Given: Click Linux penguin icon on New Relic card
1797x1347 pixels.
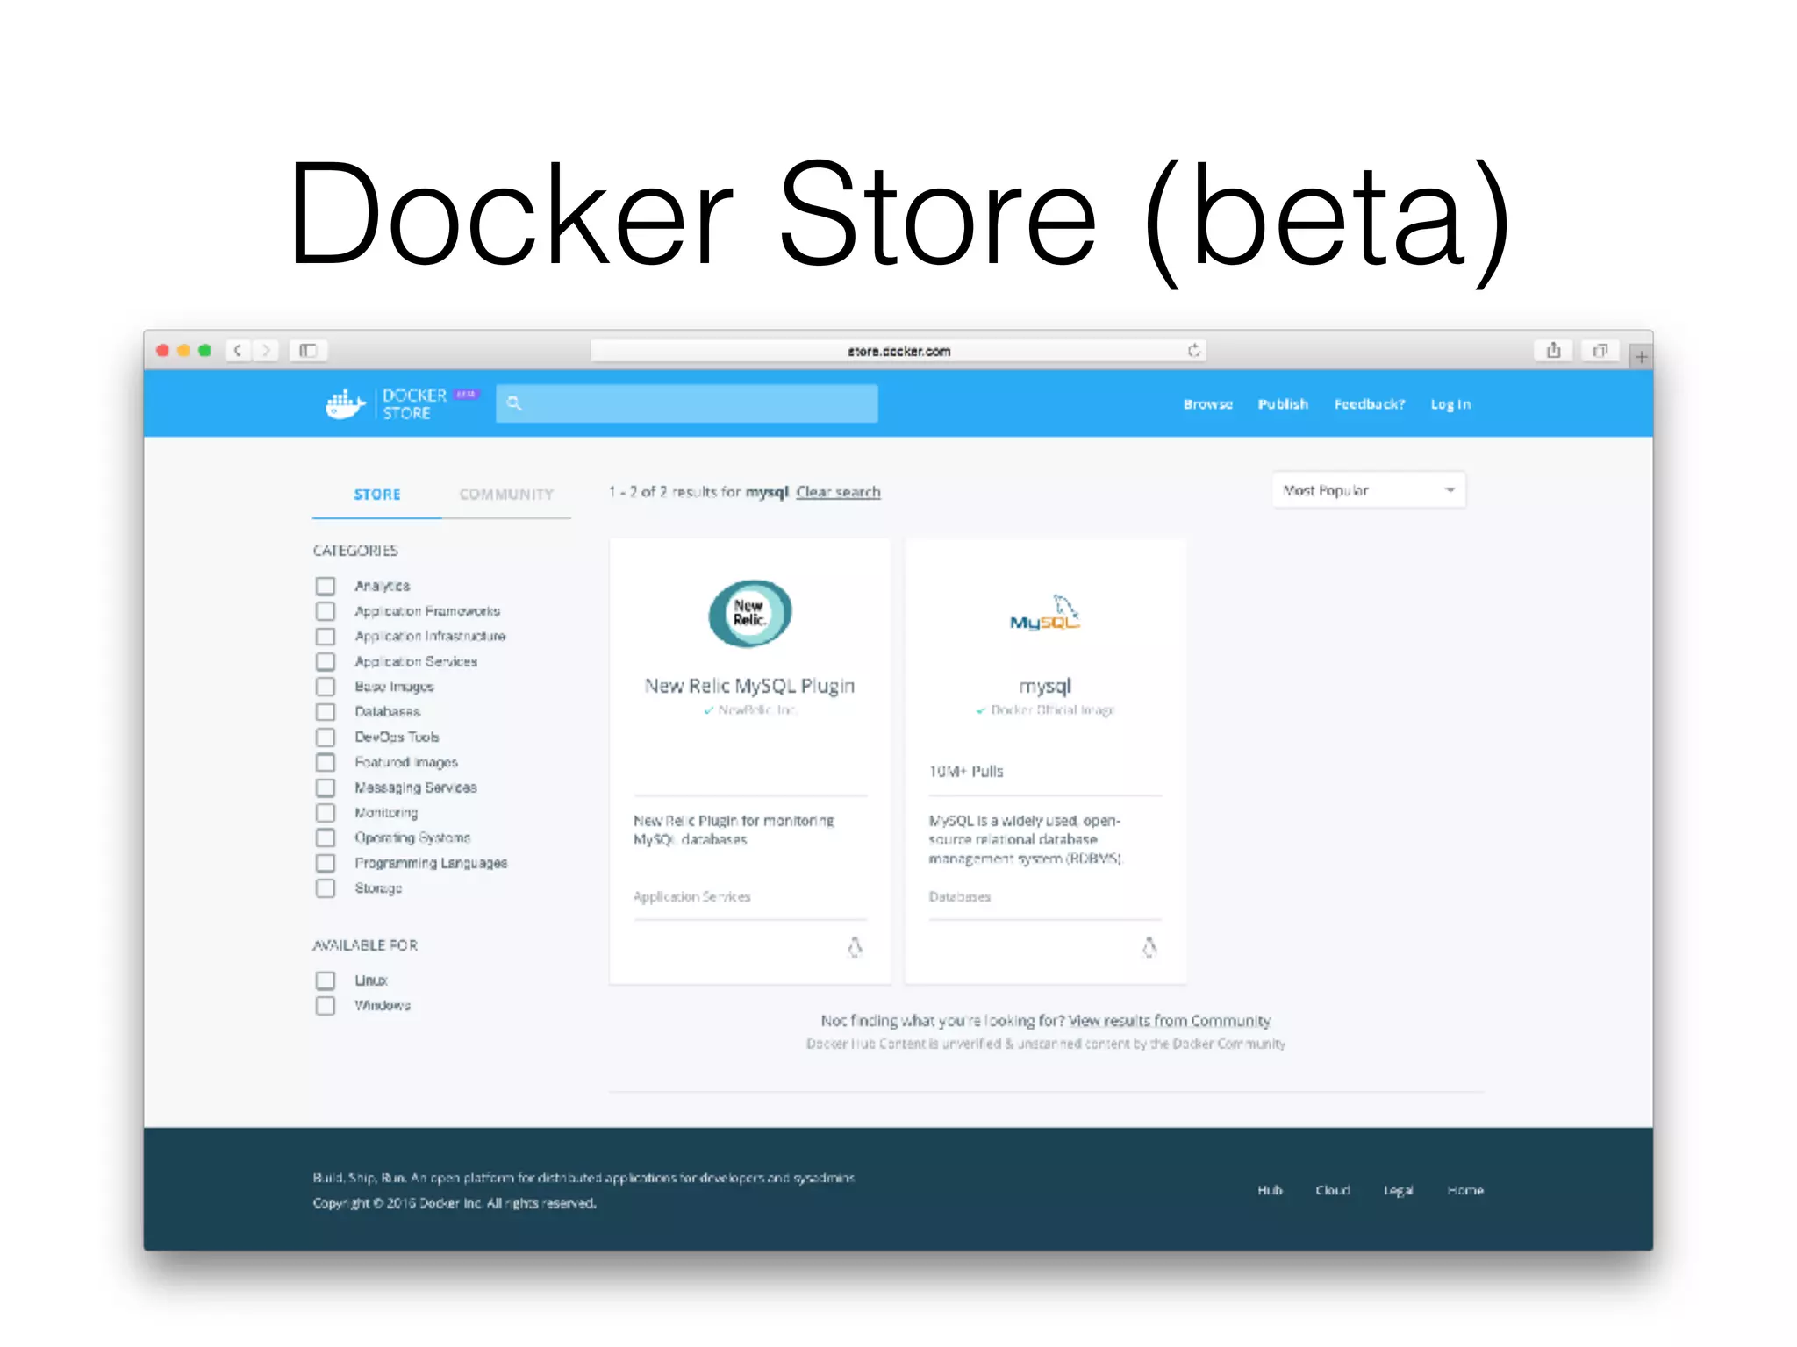Looking at the screenshot, I should [855, 947].
